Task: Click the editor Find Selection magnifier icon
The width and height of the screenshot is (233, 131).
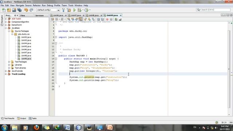Action: click(69, 19)
